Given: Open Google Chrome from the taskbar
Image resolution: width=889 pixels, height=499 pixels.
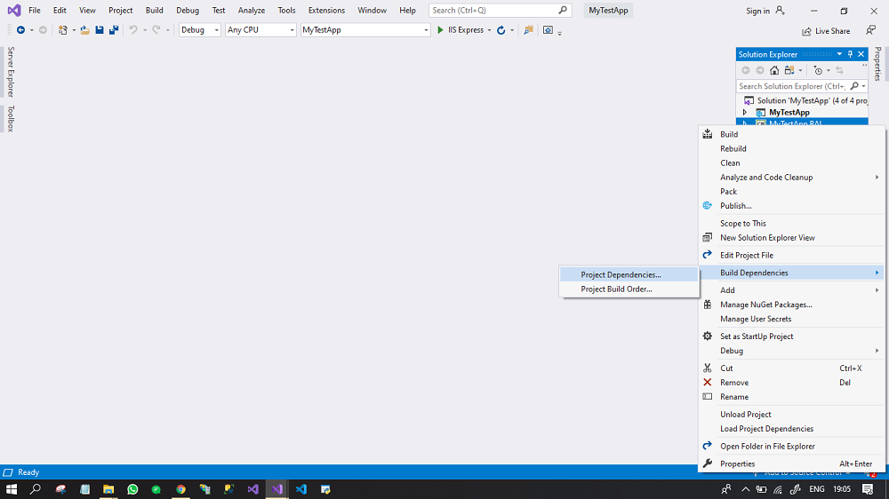Looking at the screenshot, I should 180,489.
